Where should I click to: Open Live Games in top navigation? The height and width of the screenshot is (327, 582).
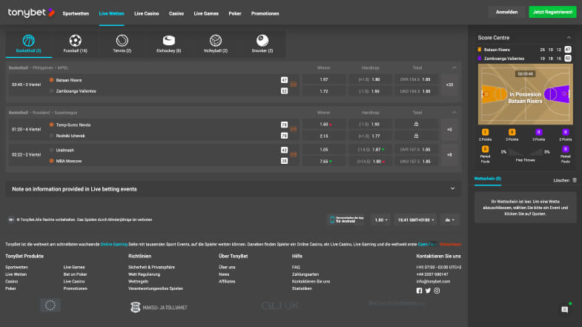[x=206, y=13]
